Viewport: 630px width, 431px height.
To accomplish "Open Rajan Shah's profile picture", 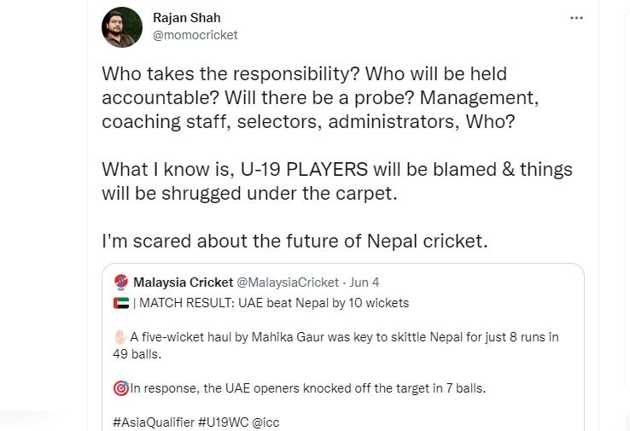I will (122, 27).
